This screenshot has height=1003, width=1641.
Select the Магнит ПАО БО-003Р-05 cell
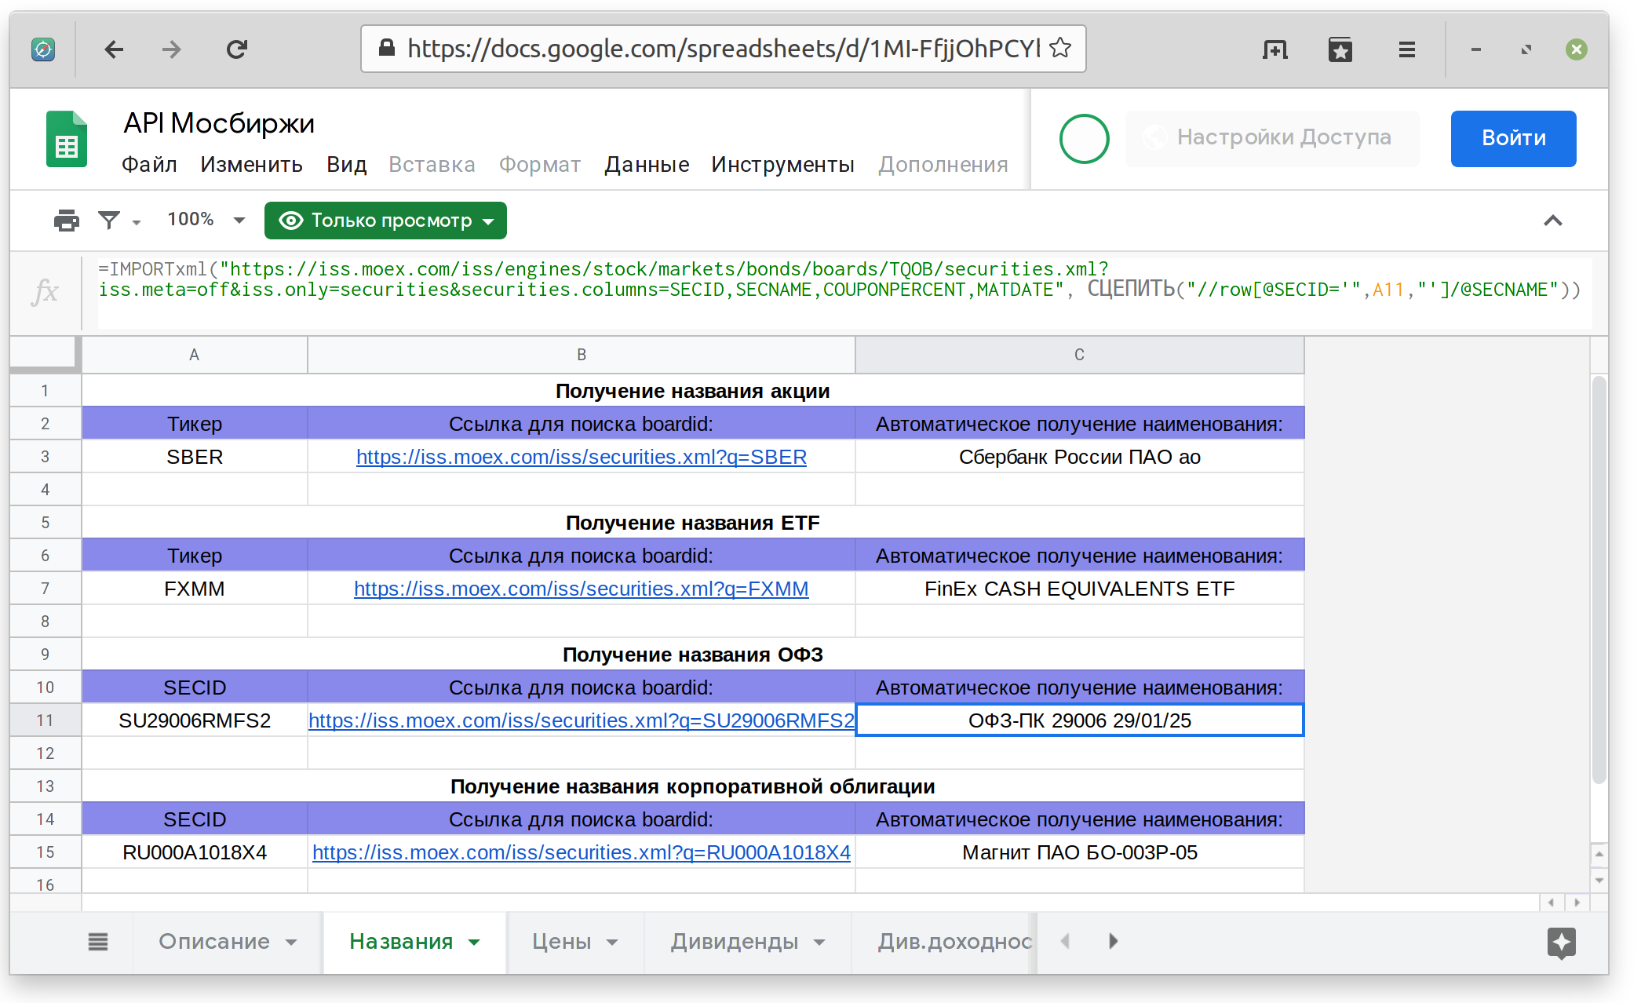tap(1079, 852)
